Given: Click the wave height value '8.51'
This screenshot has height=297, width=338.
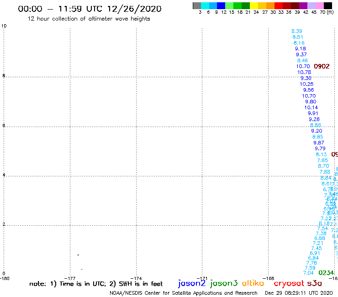Looking at the screenshot, I should tap(298, 37).
